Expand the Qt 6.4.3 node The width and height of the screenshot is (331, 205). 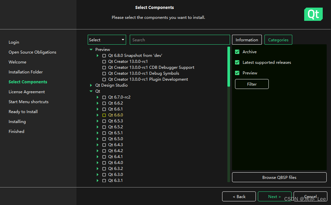tap(98, 145)
